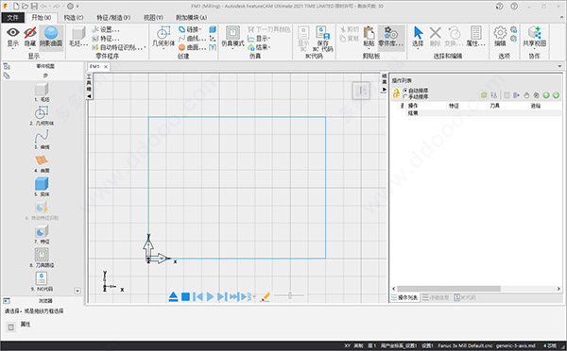Close the FM1 document tab
567x351 pixels.
pos(106,67)
